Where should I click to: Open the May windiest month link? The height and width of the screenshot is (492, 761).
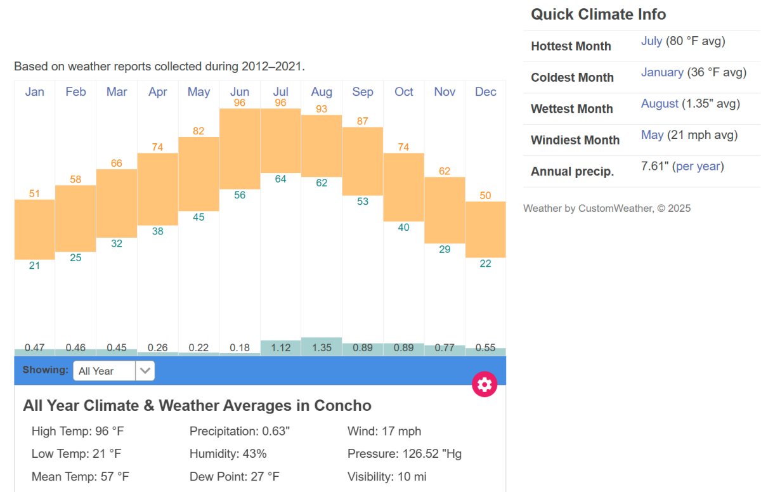tap(651, 134)
